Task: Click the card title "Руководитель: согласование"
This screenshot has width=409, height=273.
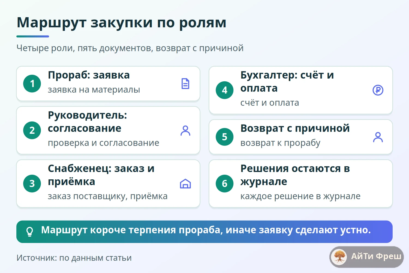Action: (88, 122)
